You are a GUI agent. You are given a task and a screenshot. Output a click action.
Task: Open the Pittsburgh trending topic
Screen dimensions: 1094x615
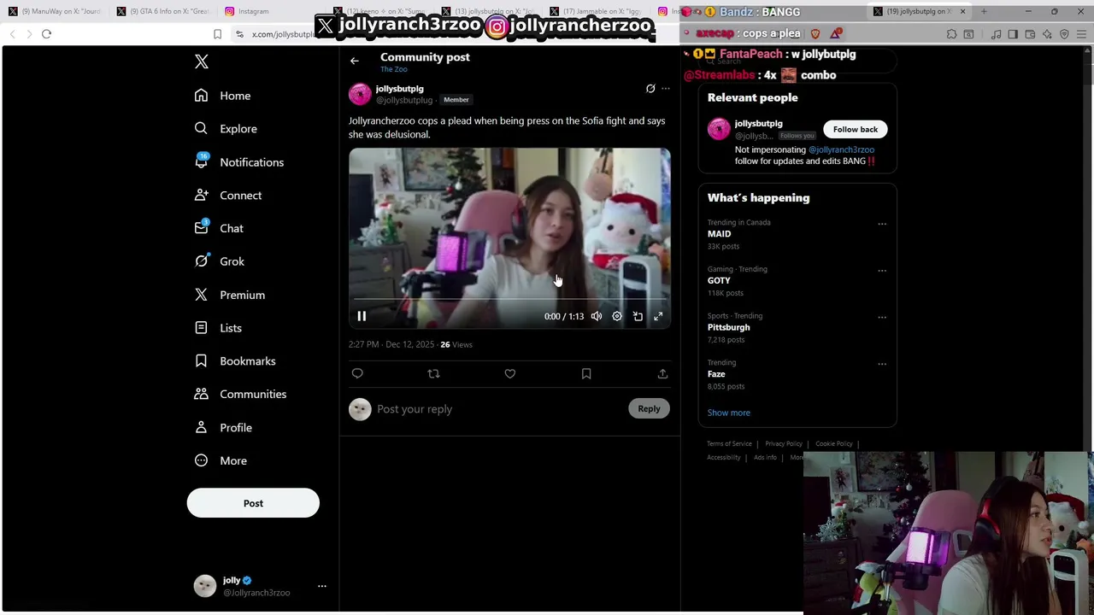pyautogui.click(x=728, y=327)
